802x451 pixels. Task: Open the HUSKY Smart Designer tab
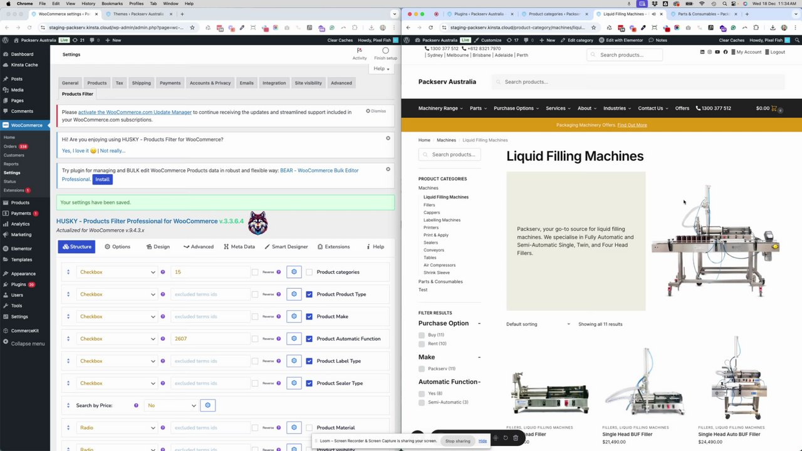click(286, 247)
